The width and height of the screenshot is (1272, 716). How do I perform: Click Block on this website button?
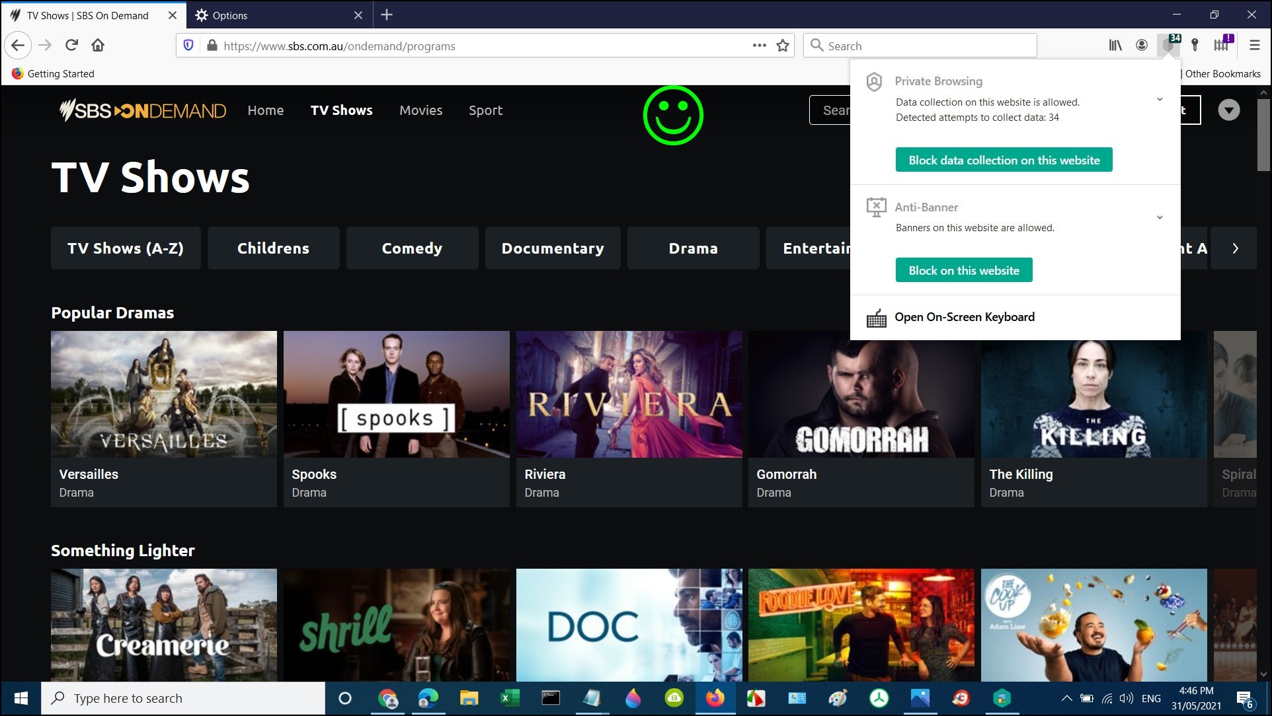pyautogui.click(x=963, y=270)
